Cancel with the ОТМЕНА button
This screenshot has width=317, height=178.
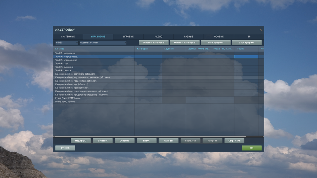coord(65,148)
